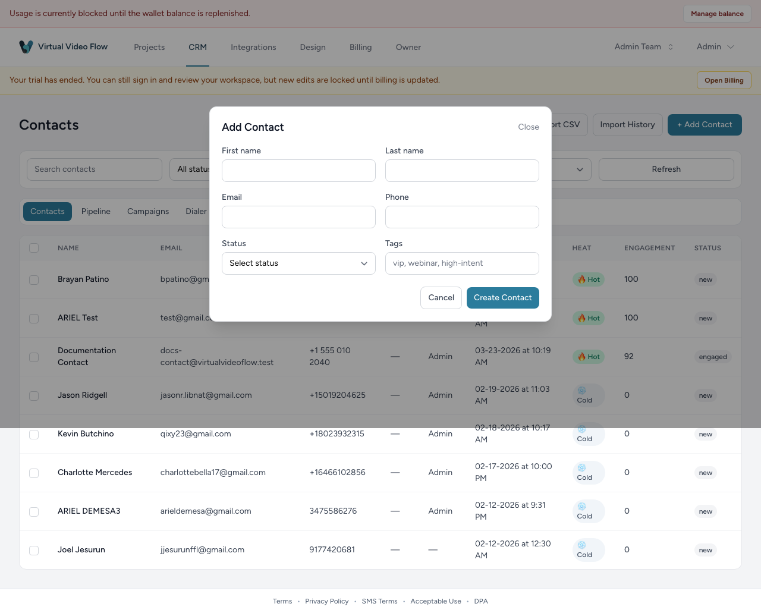Click the Cold snowflake badge for Charlotte Mercedes
Image resolution: width=761 pixels, height=613 pixels.
coord(589,473)
